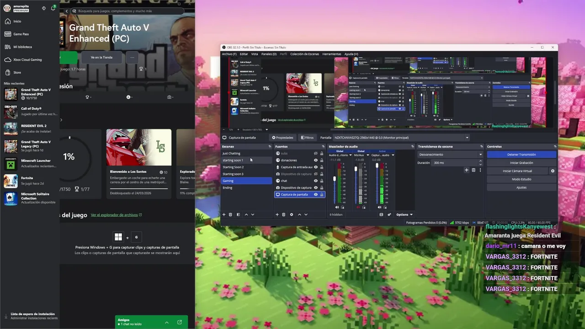Open virtual camera settings gear icon
This screenshot has height=329, width=585.
553,171
